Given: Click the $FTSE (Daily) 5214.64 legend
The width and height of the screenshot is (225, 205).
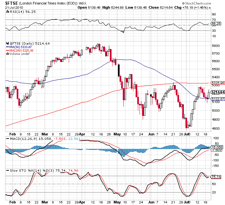Looking at the screenshot, I should (x=30, y=44).
